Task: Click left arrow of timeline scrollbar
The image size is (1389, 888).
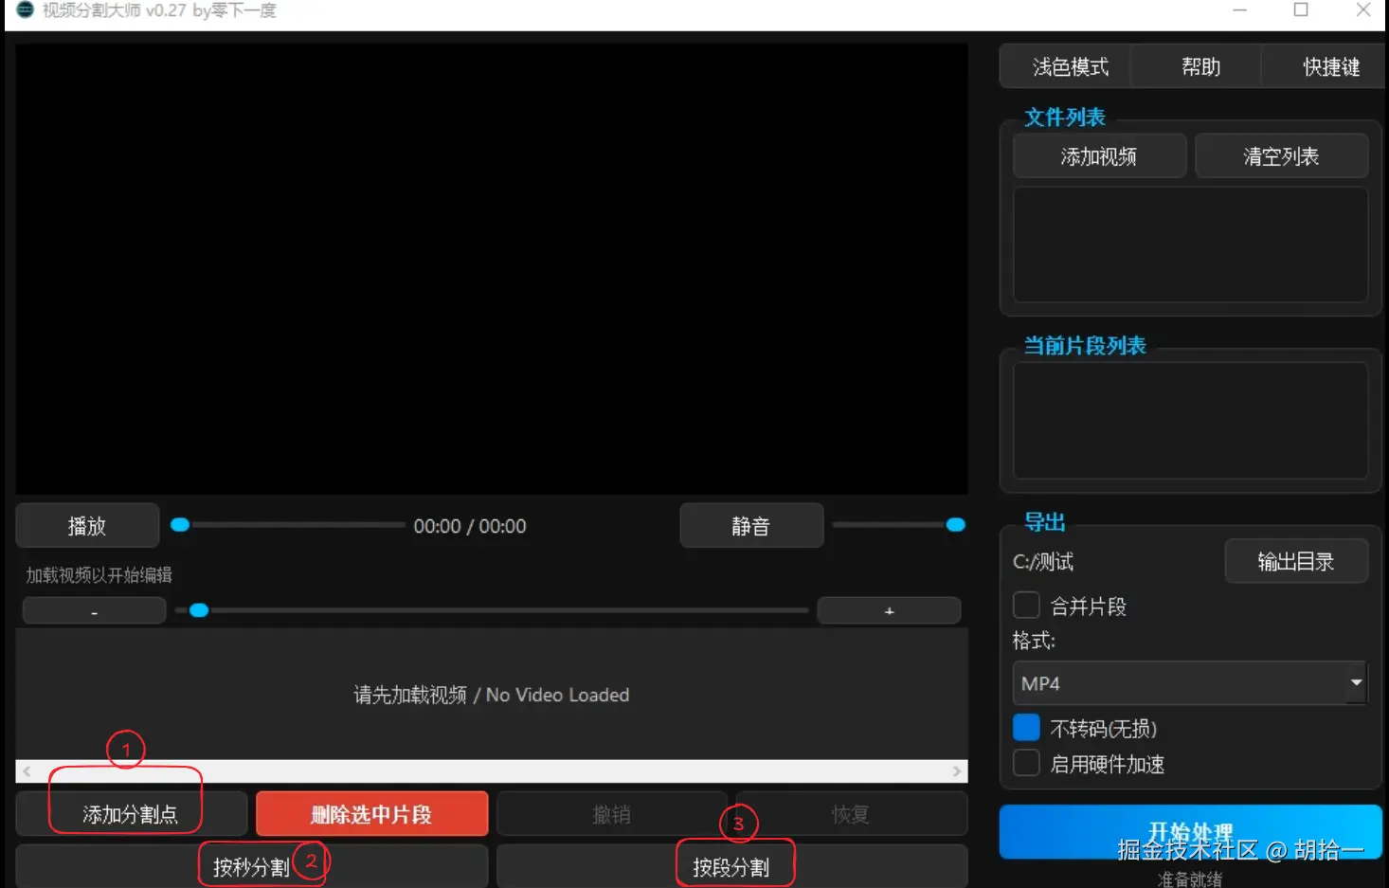Action: (x=27, y=771)
